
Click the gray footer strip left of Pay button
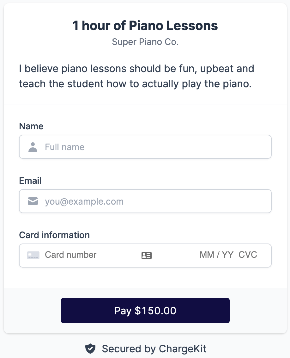[32, 310]
